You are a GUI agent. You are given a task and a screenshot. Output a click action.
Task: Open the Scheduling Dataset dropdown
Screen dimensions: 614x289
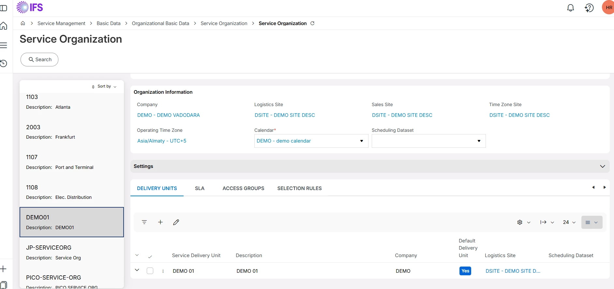[479, 141]
